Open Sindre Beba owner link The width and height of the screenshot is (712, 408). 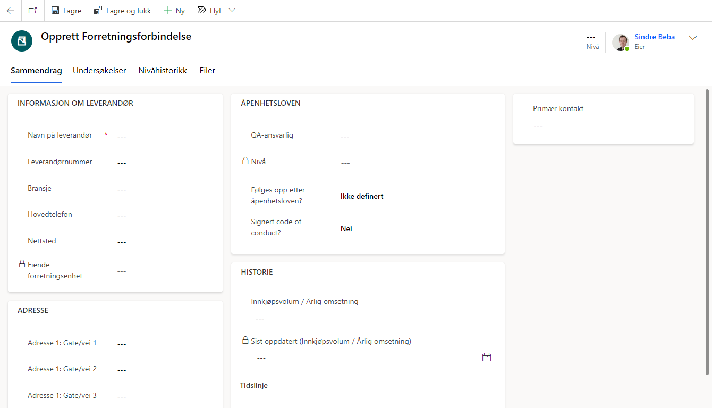click(x=655, y=37)
